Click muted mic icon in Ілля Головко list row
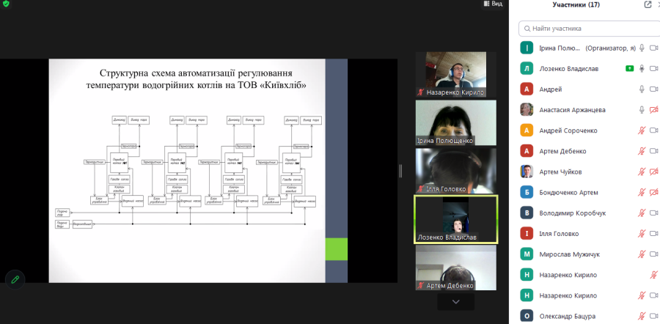The width and height of the screenshot is (660, 324). click(x=642, y=234)
